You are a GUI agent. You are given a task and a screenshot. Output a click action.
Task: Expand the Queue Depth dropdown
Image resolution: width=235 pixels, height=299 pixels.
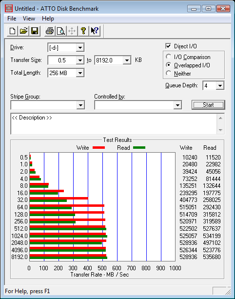coord(220,86)
